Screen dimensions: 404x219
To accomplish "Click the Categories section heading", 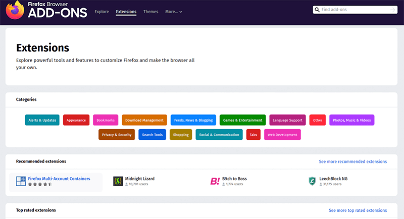I will tap(26, 99).
